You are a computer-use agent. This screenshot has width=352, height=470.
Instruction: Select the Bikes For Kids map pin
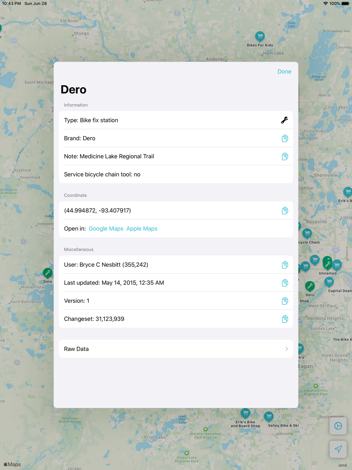(260, 37)
